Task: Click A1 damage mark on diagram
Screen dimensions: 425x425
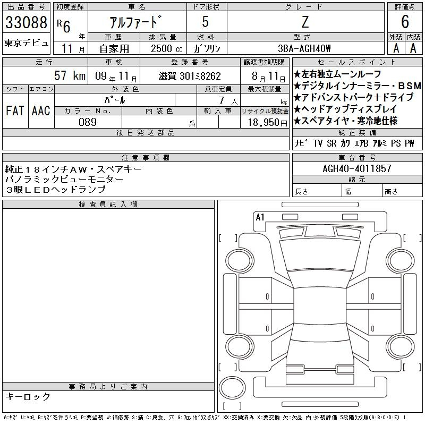Action: pyautogui.click(x=260, y=217)
